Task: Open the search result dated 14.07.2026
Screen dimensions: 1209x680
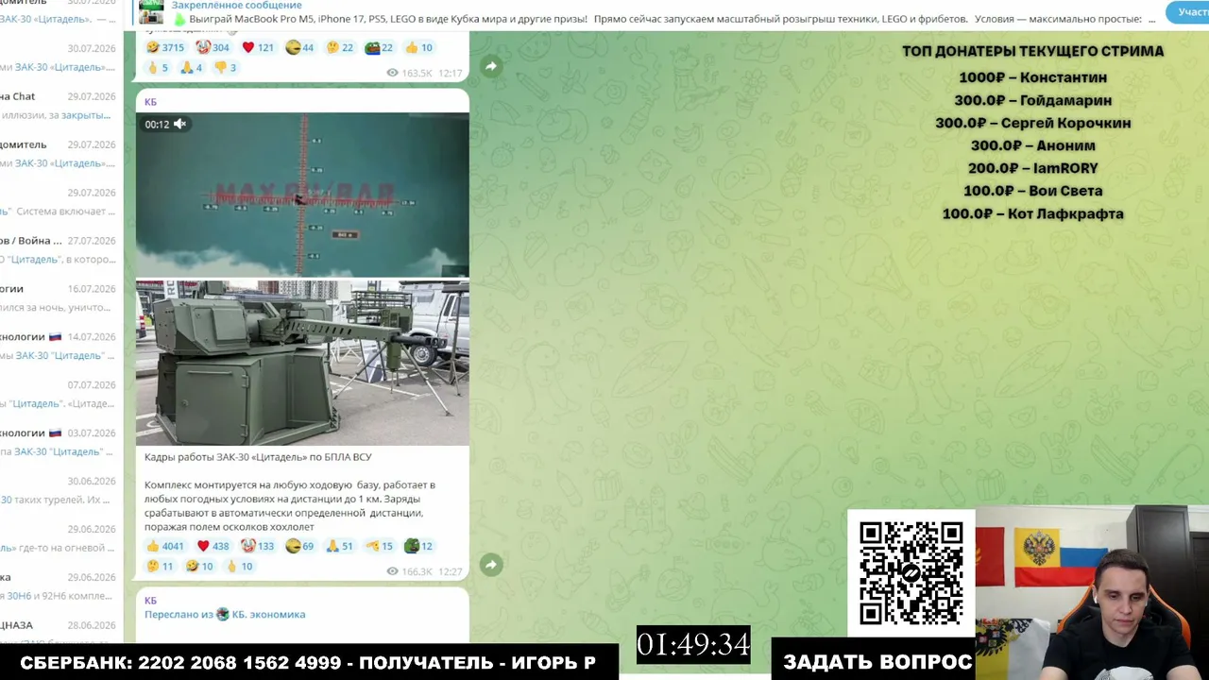Action: (x=59, y=347)
